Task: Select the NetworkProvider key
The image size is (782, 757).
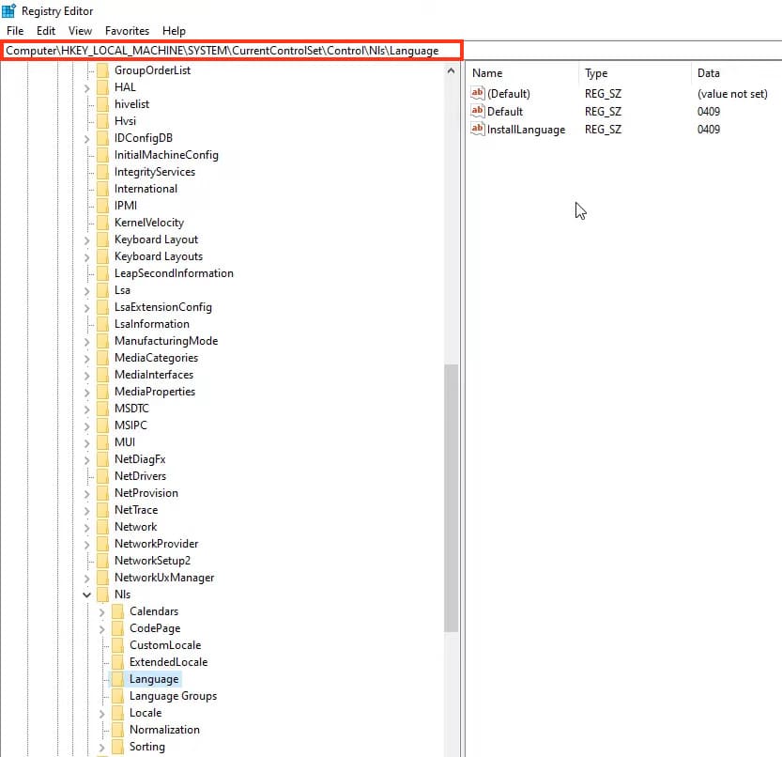Action: (156, 544)
